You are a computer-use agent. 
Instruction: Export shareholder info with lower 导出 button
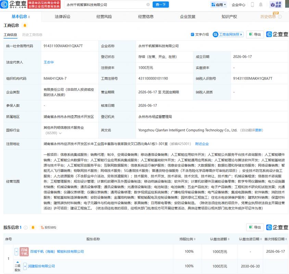255,227
